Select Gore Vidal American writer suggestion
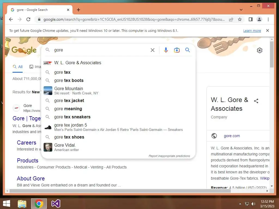Image resolution: width=279 pixels, height=209 pixels. [x=118, y=147]
